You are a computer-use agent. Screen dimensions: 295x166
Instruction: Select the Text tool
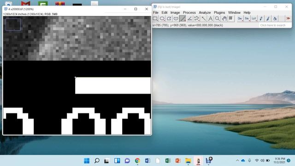click(211, 18)
